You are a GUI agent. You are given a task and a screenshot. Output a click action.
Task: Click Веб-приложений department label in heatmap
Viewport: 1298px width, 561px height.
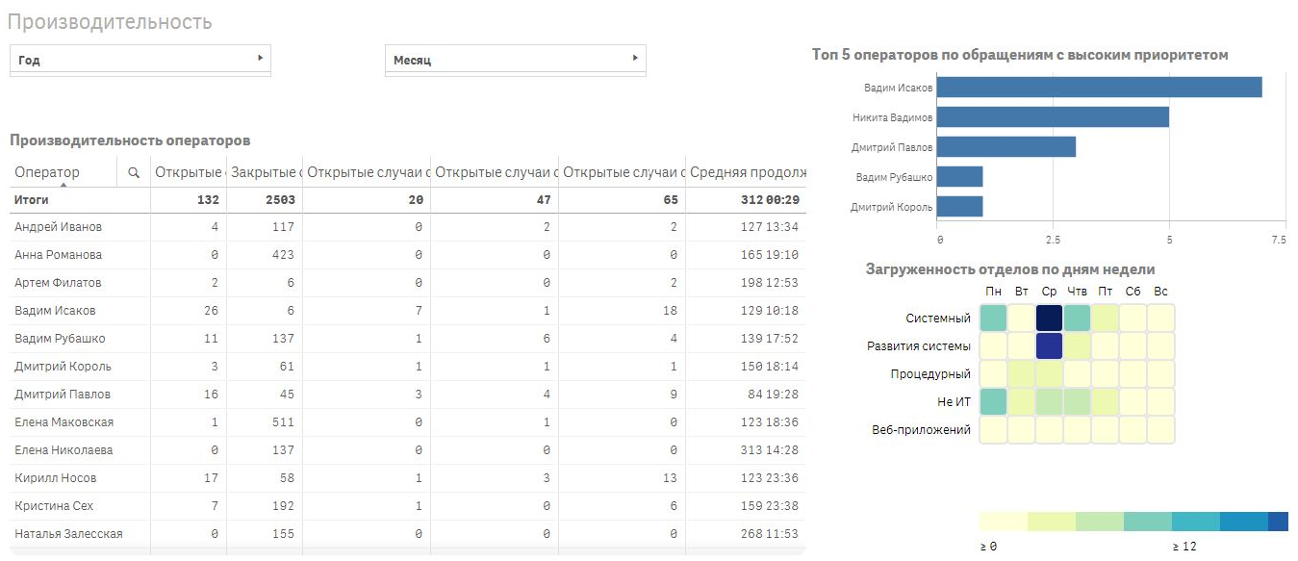[921, 430]
